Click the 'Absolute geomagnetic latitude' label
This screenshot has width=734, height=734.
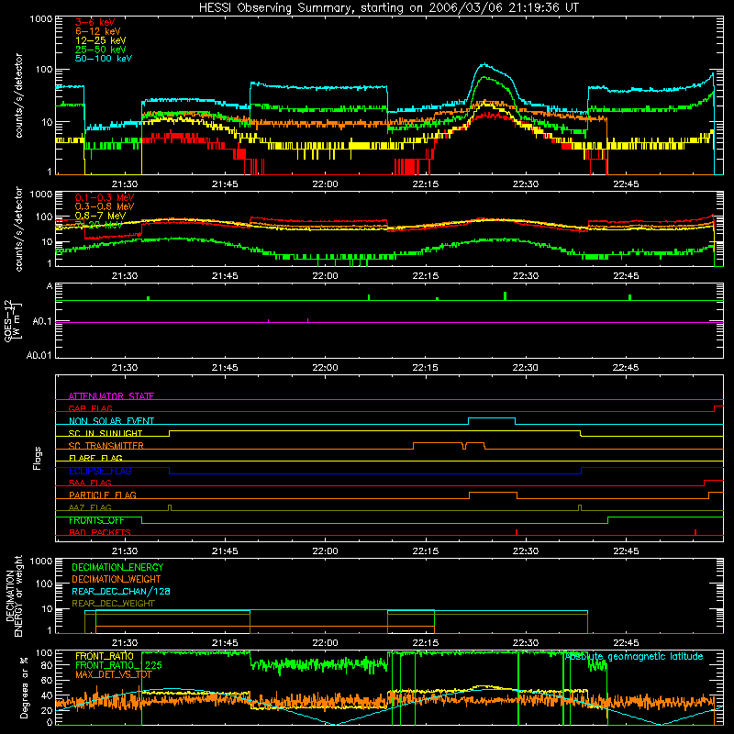(x=634, y=656)
